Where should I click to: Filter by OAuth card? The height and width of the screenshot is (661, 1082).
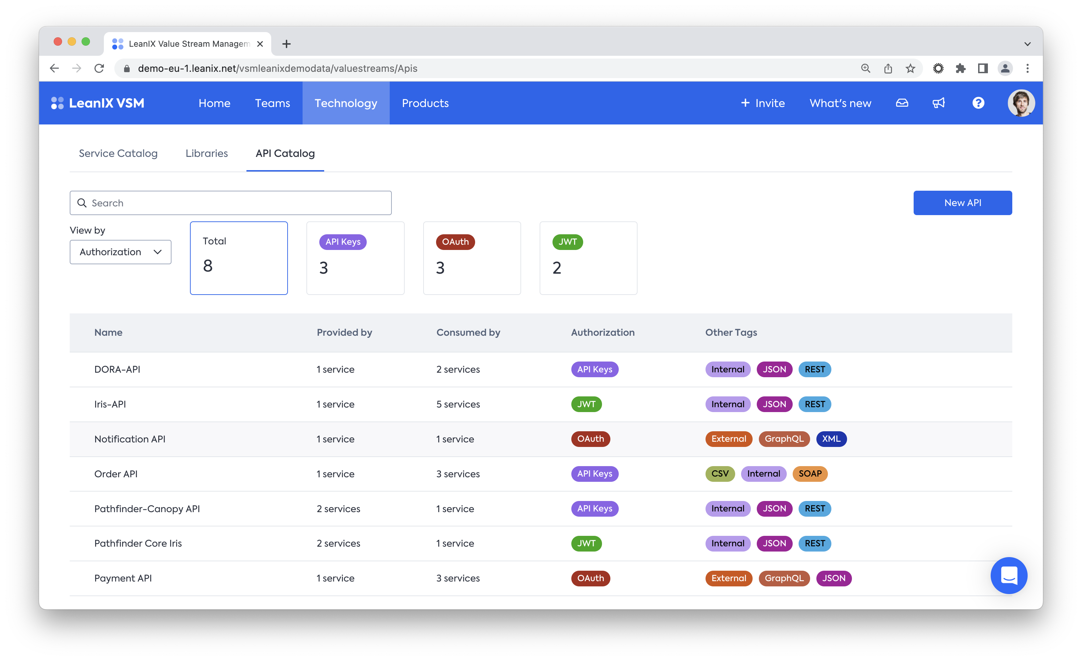tap(472, 258)
